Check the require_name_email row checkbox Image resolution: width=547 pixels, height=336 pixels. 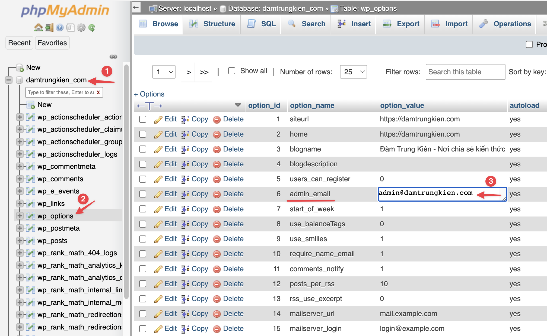click(143, 254)
